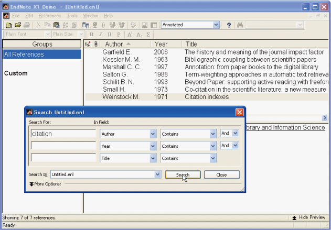Image resolution: width=331 pixels, height=230 pixels.
Task: Open the Plain Font dropdown
Action: tap(48, 34)
